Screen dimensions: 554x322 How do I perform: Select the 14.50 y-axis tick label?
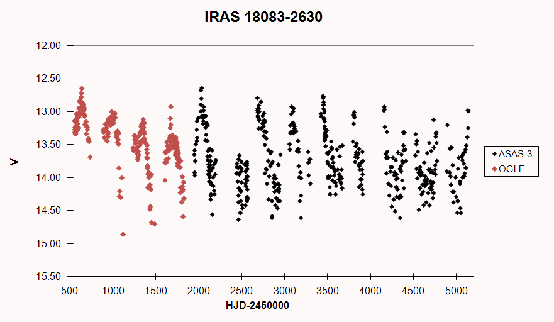50,211
